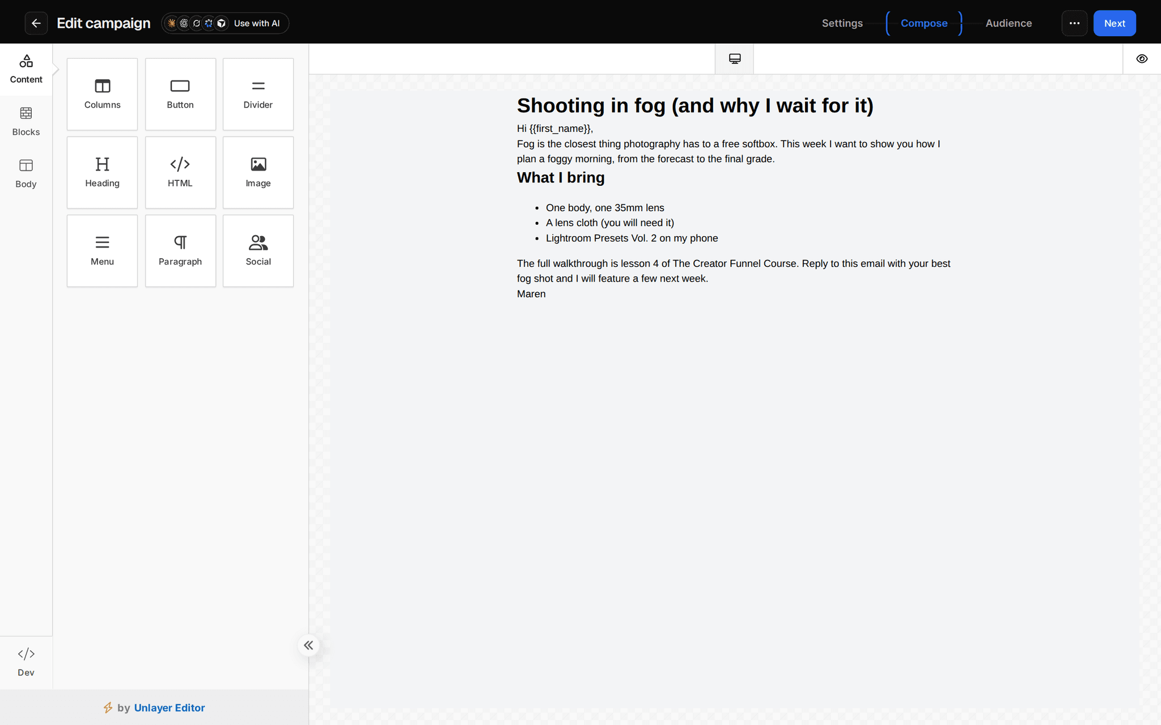Click the 'Lightroom Presets Vol. 2' bullet
This screenshot has width=1161, height=725.
[x=632, y=238]
